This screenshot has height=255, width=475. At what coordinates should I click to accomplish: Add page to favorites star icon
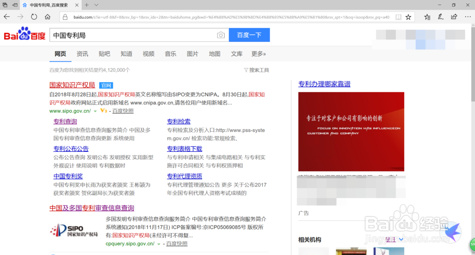[x=408, y=17]
